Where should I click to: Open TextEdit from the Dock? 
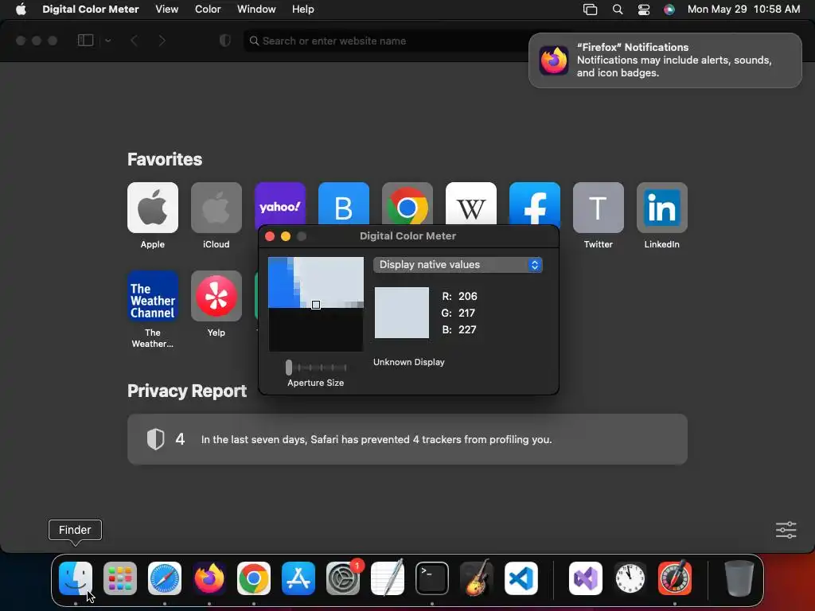388,578
